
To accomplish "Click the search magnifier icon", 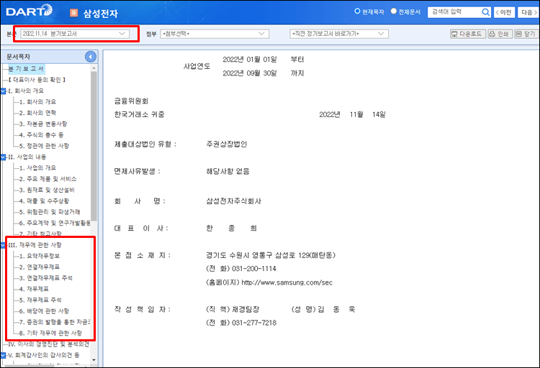I will coord(485,12).
